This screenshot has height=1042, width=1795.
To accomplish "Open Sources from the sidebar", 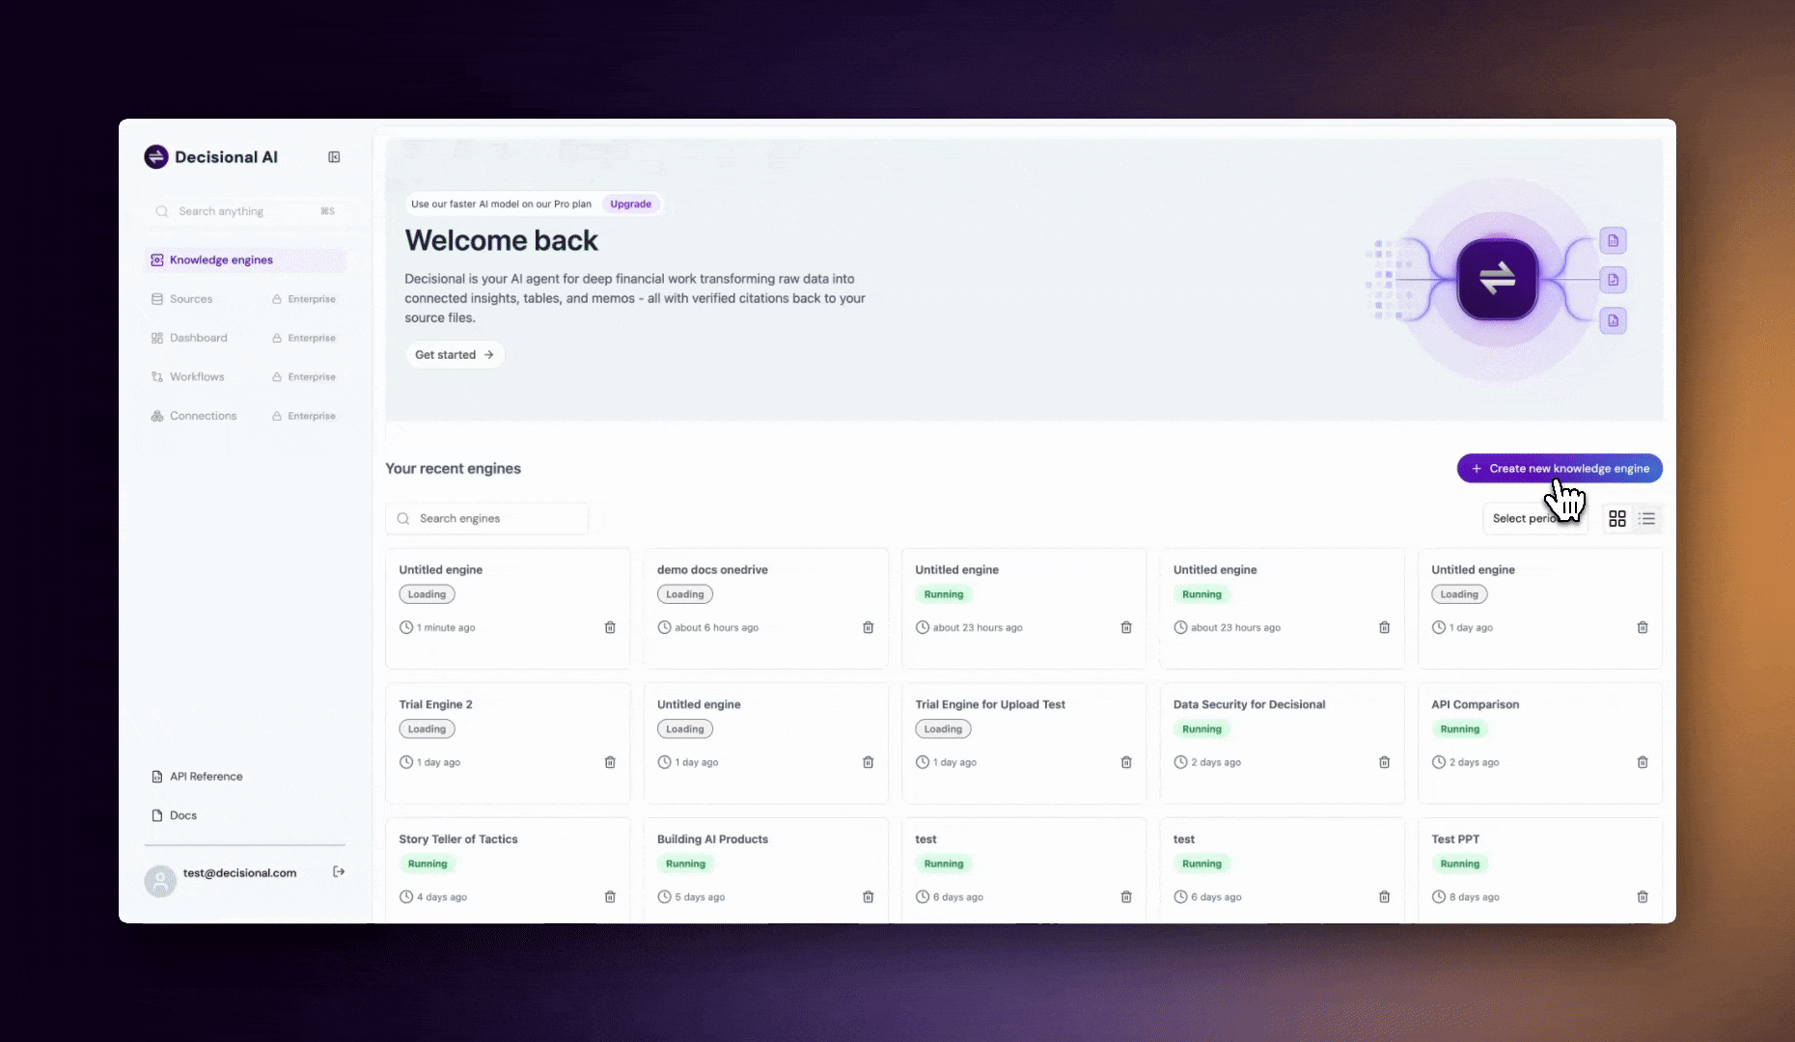I will pos(190,298).
